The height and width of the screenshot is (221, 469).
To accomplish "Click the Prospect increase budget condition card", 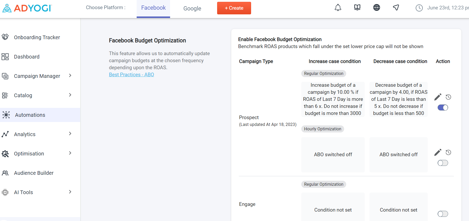I will click(x=333, y=99).
